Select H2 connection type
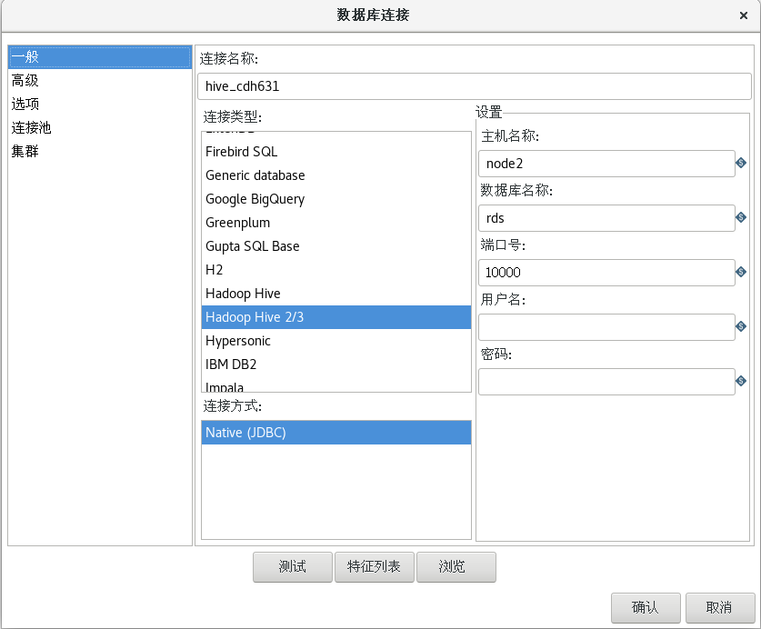The height and width of the screenshot is (629, 761). tap(336, 270)
